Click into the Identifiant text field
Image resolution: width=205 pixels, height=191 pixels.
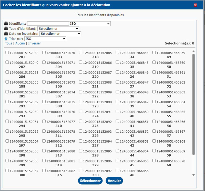coord(48,24)
